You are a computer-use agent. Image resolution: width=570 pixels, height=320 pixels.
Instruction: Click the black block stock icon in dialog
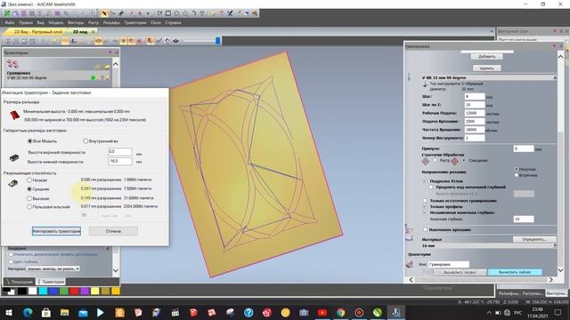(14, 158)
